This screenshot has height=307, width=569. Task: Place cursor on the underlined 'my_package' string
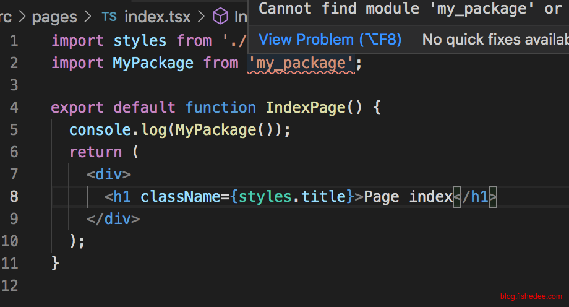(301, 63)
